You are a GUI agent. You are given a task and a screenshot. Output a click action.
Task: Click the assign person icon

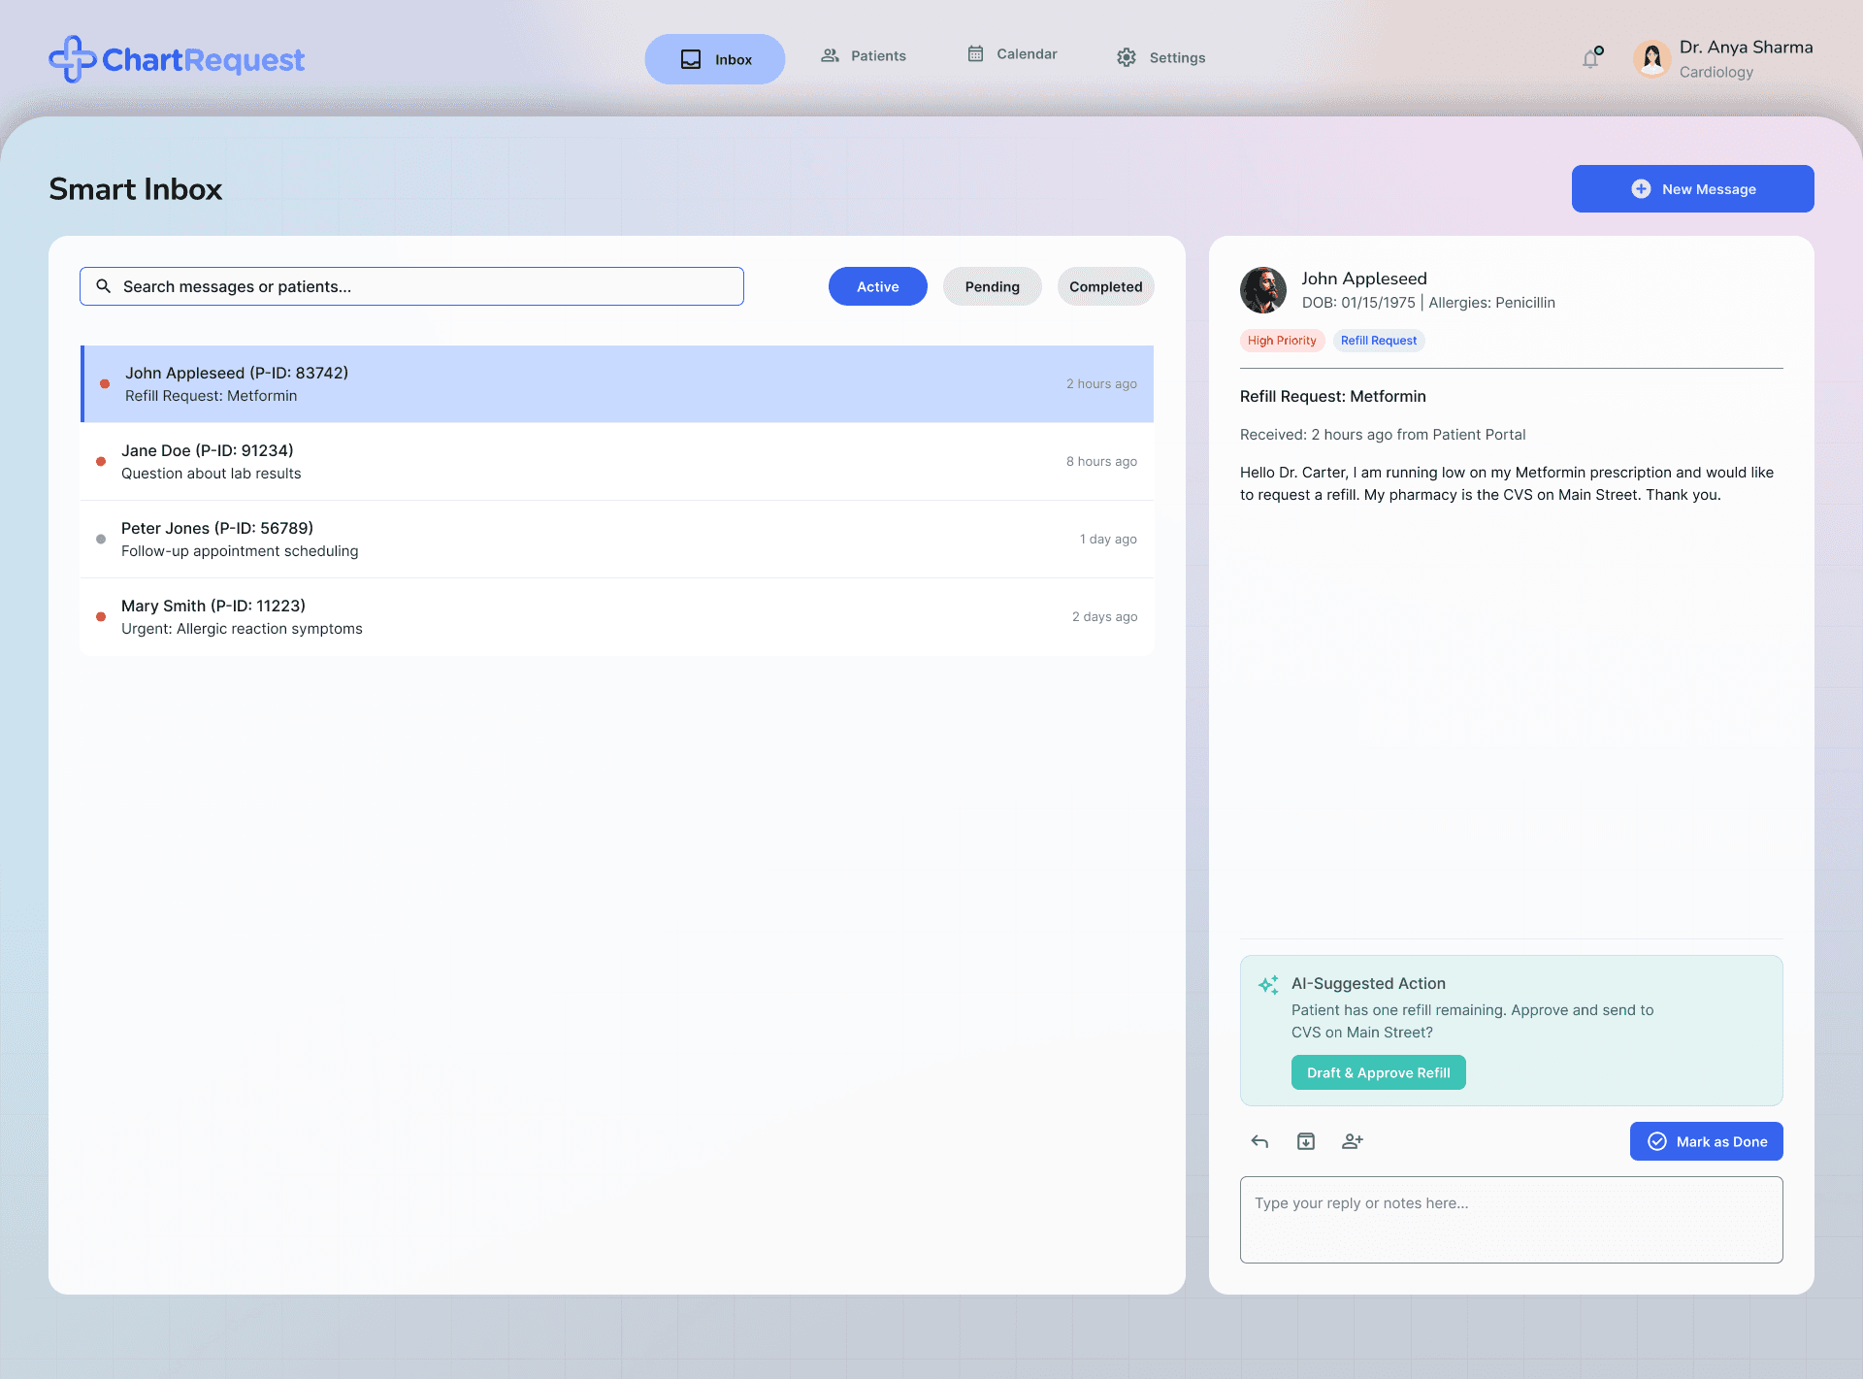1352,1141
